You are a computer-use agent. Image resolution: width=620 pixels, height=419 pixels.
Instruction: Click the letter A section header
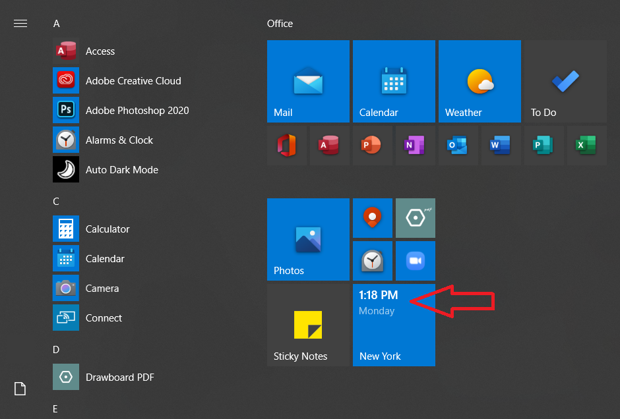coord(57,24)
